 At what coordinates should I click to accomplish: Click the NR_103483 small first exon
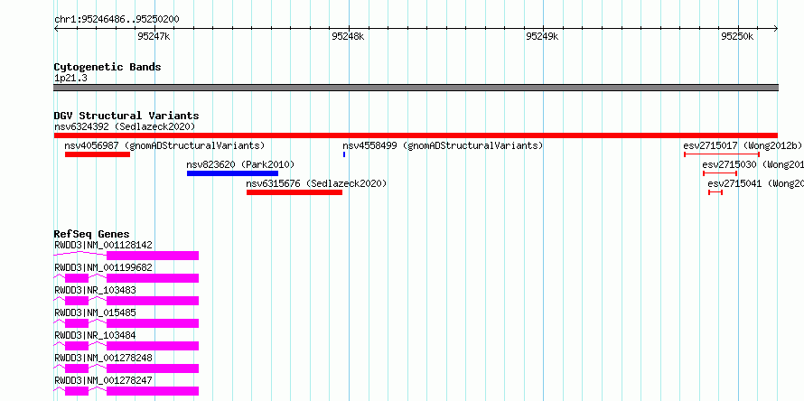click(77, 301)
